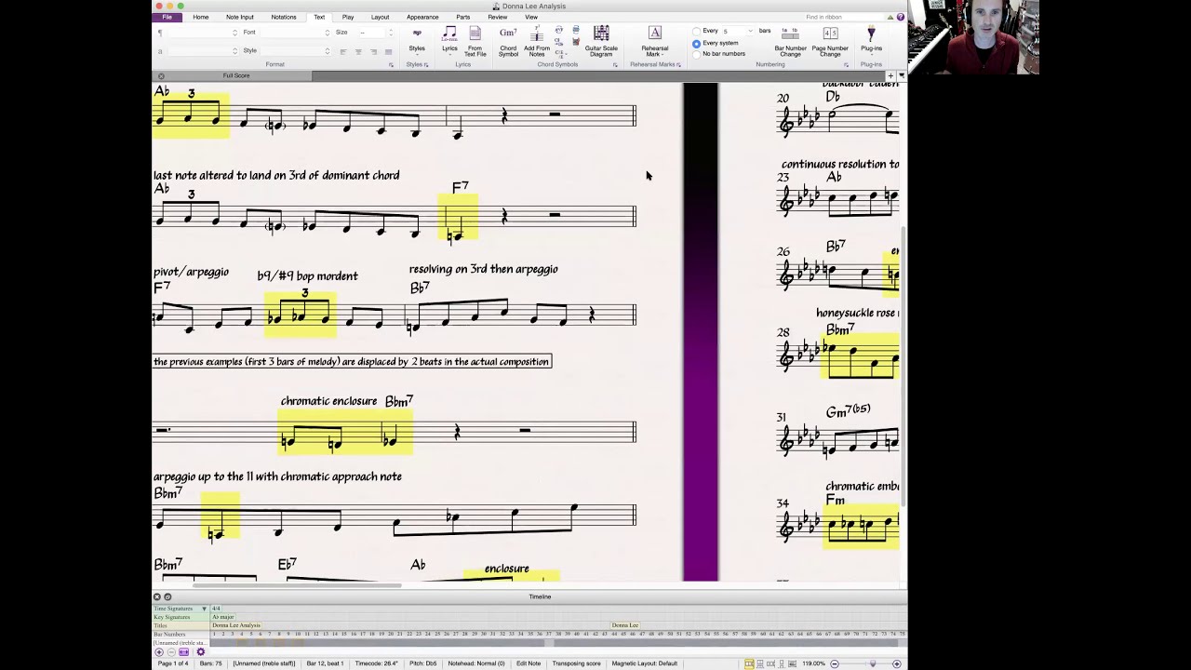This screenshot has height=670, width=1191.
Task: Switch to the highlighted first view layout icon in status bar
Action: (x=749, y=663)
